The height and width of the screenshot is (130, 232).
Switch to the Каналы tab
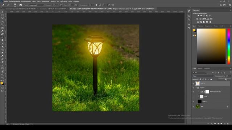(x=200, y=69)
